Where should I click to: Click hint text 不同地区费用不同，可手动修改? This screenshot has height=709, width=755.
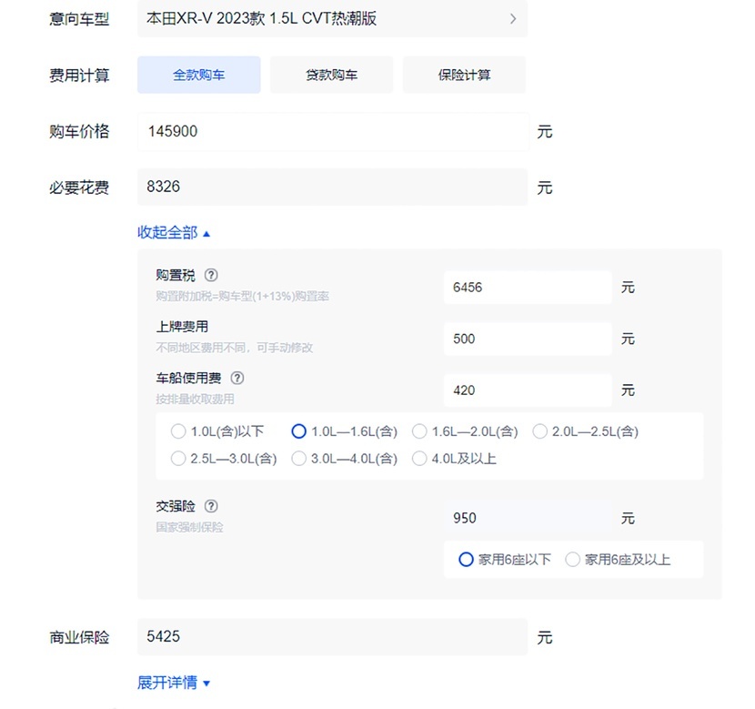pyautogui.click(x=234, y=348)
